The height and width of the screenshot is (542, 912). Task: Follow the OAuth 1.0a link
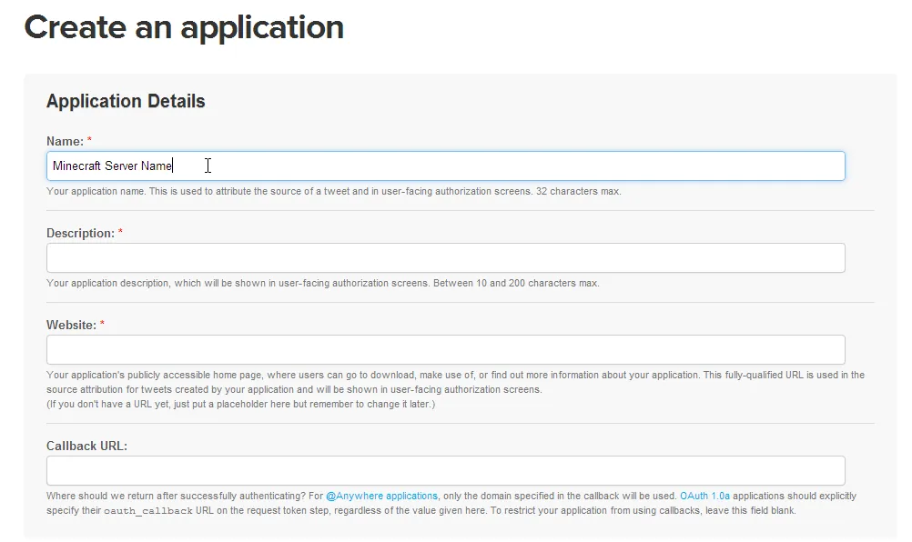pyautogui.click(x=704, y=497)
